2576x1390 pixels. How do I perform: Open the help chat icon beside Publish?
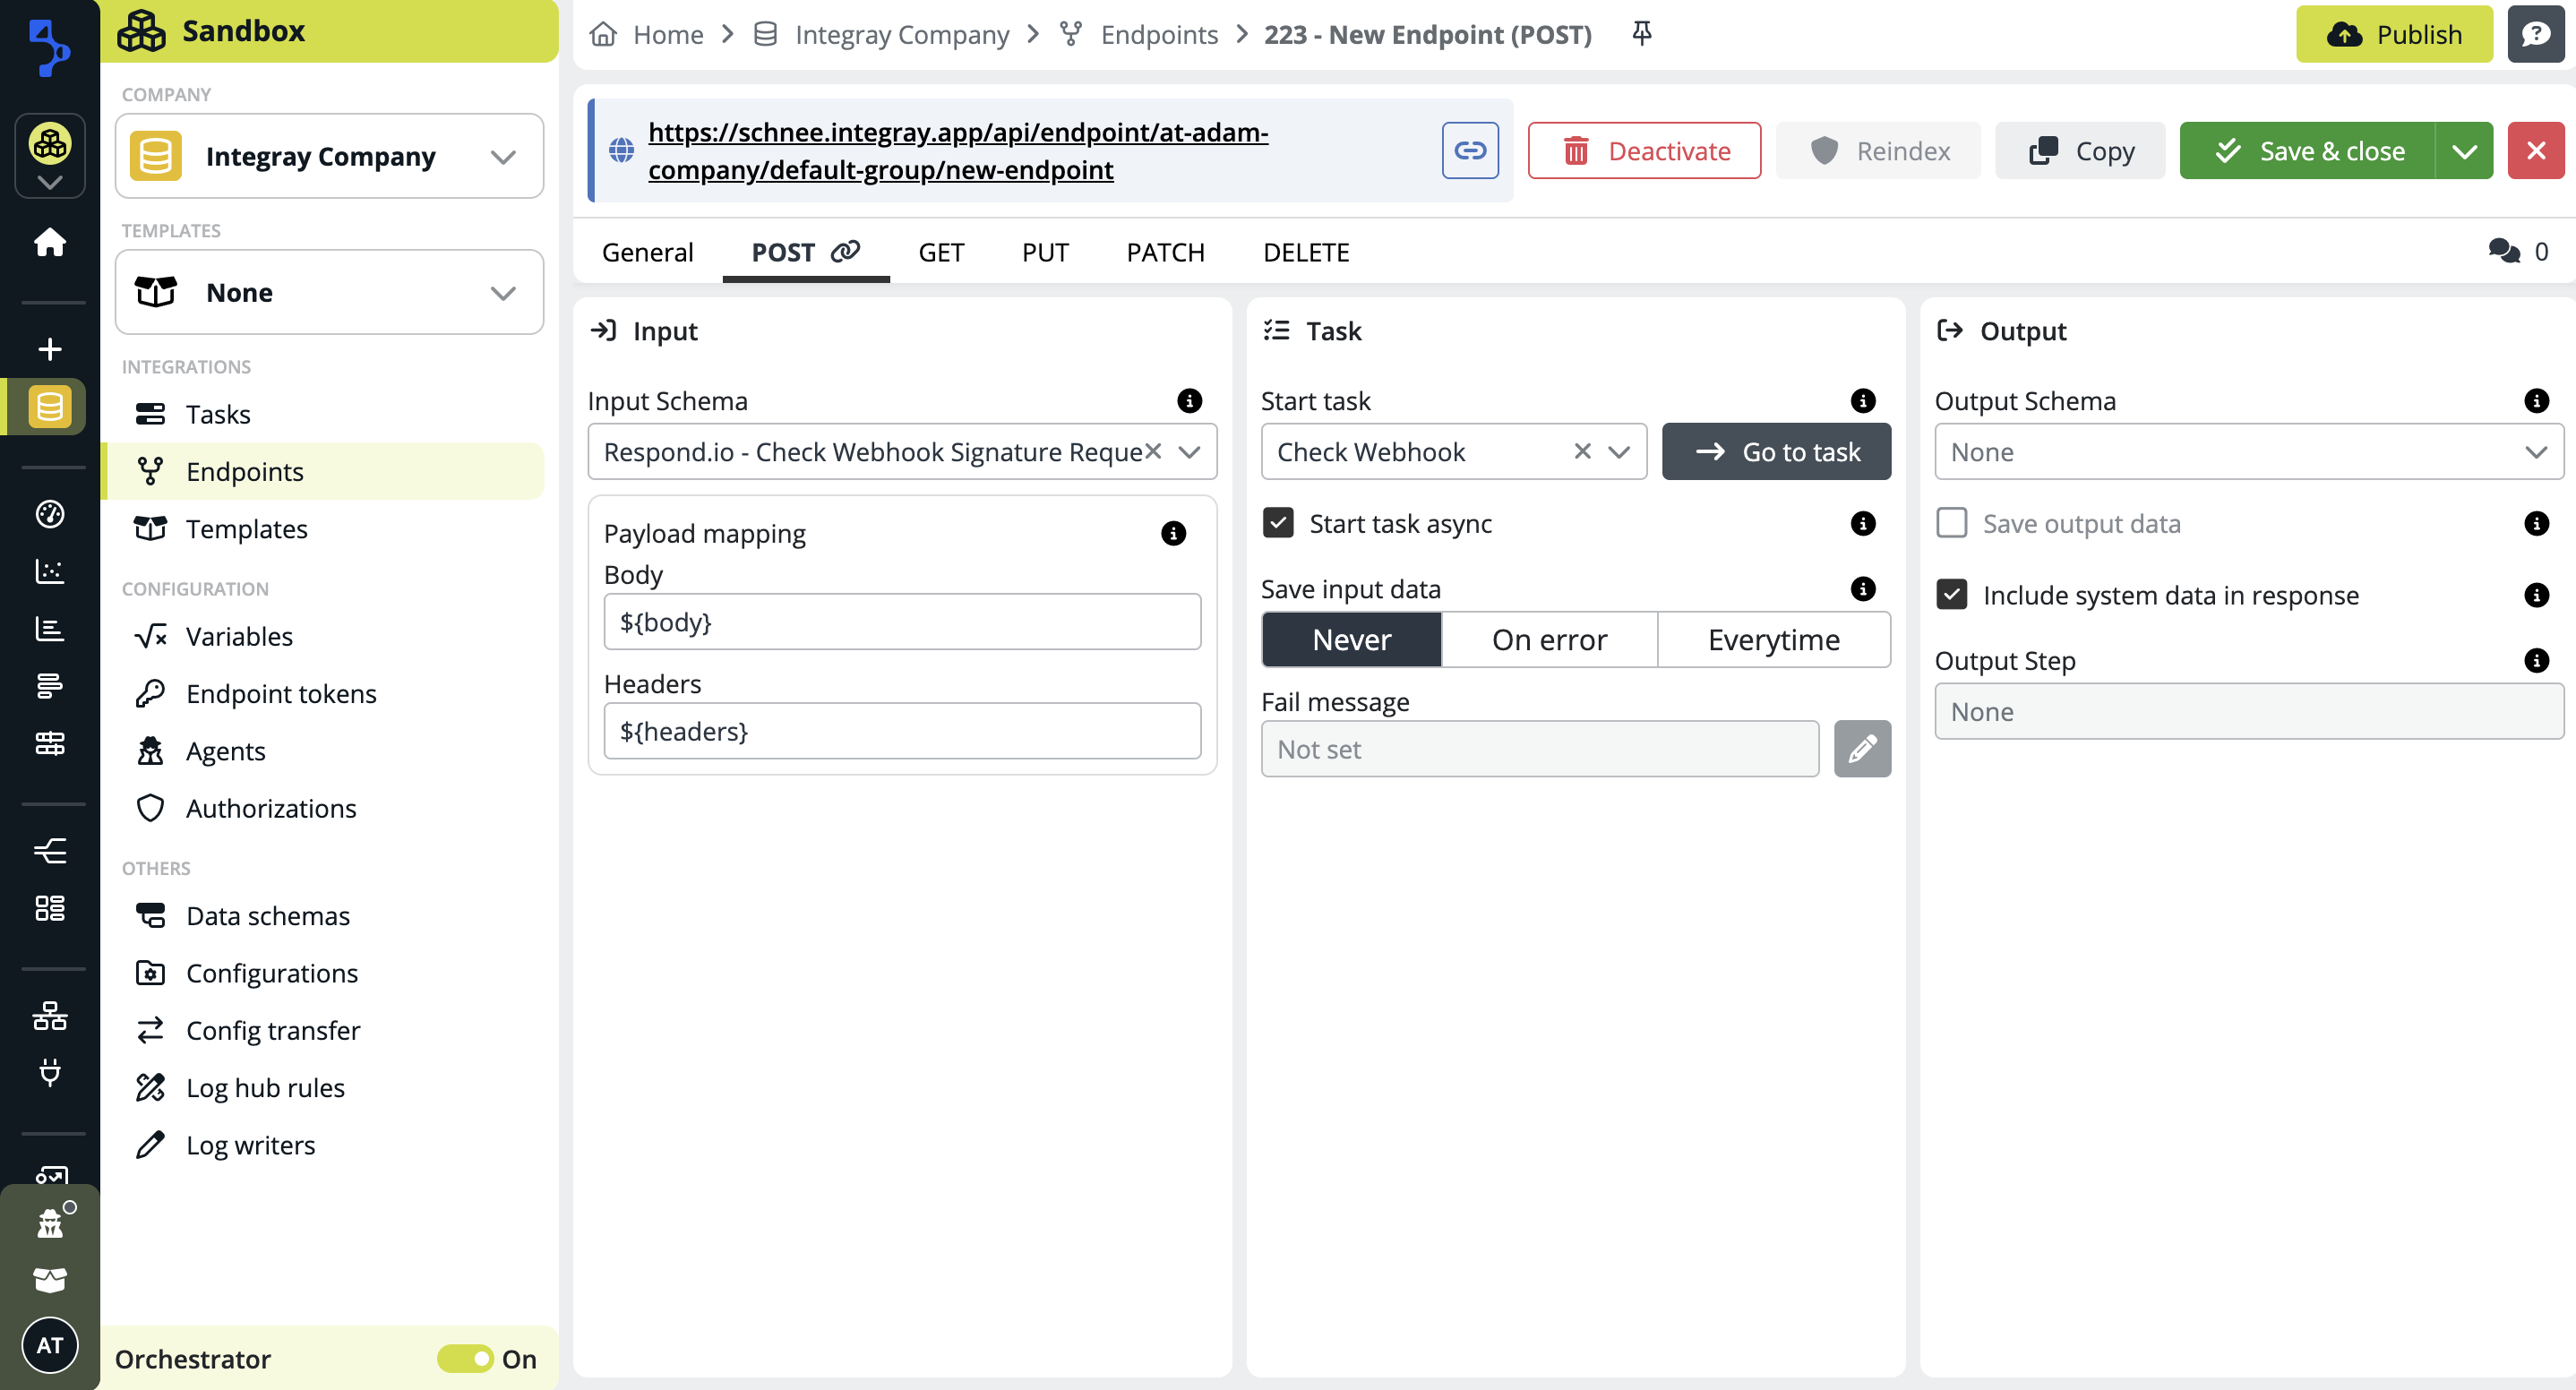pyautogui.click(x=2535, y=34)
